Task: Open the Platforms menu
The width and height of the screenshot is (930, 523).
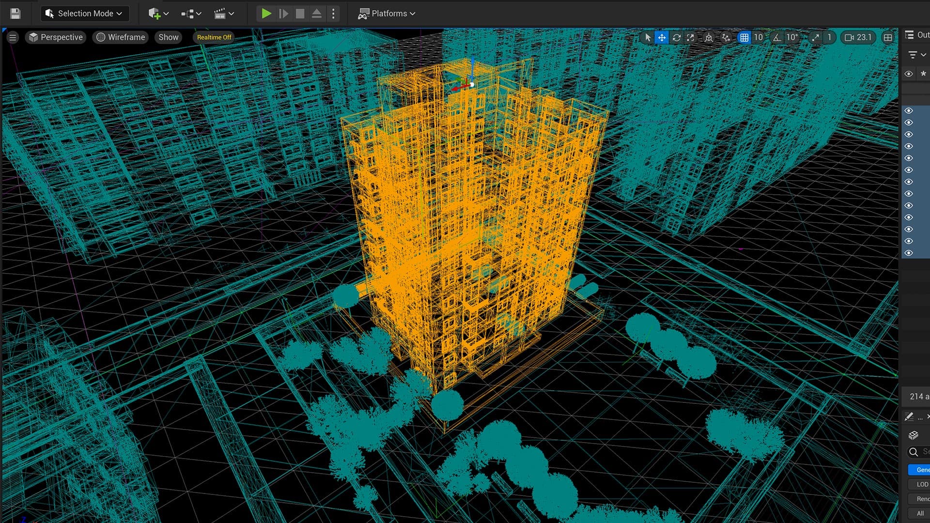Action: pos(387,14)
